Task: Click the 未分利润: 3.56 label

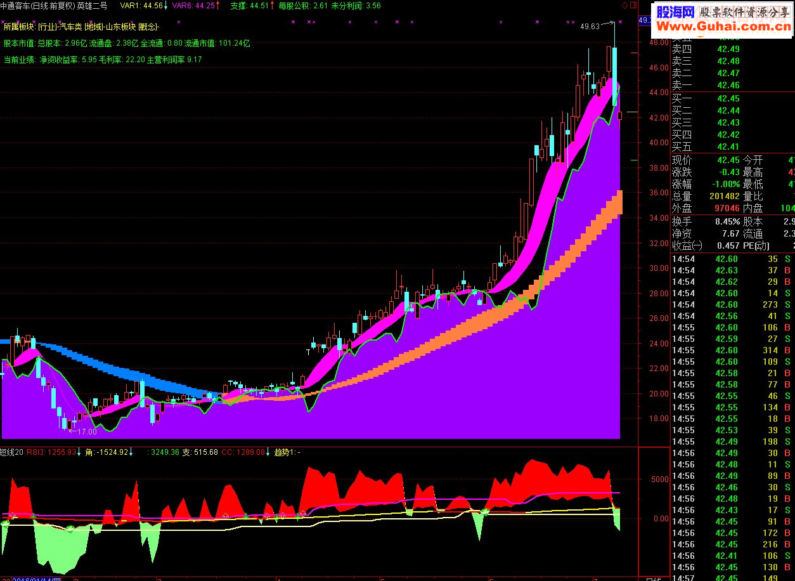Action: pyautogui.click(x=356, y=6)
